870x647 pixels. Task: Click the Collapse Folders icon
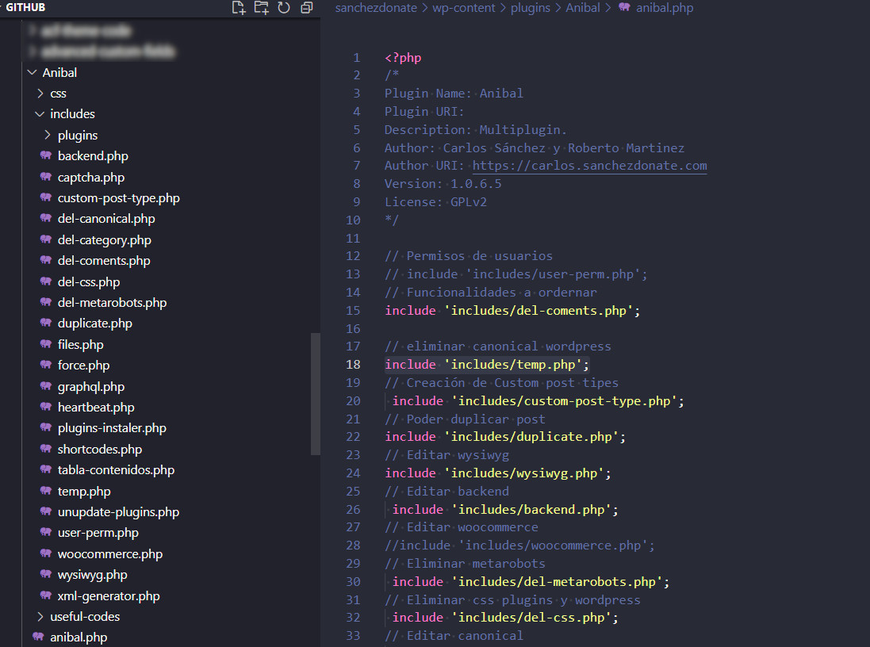pos(306,7)
